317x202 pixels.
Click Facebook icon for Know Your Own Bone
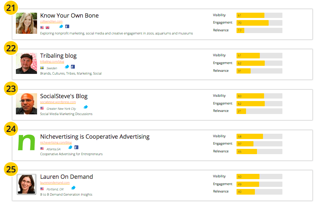[x=67, y=26]
